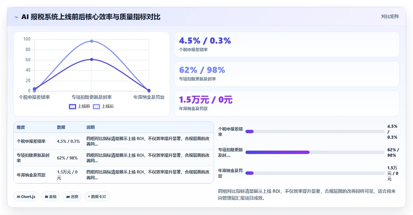
Task: Open the 4.5% / 0.3% data card
Action: pyautogui.click(x=287, y=44)
